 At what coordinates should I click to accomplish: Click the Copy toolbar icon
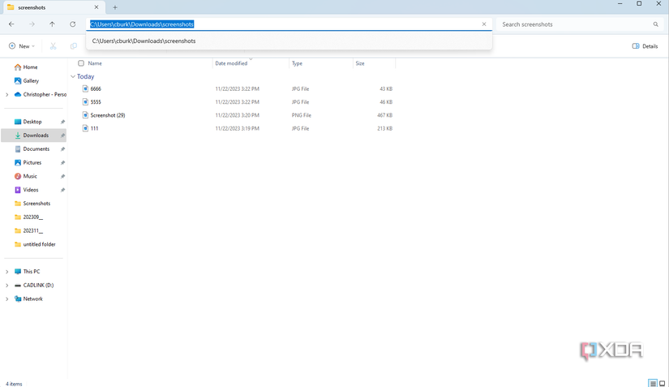[x=73, y=46]
